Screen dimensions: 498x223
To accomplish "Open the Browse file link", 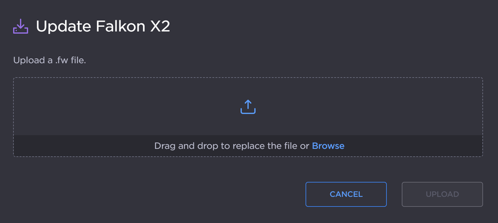I will pos(328,146).
